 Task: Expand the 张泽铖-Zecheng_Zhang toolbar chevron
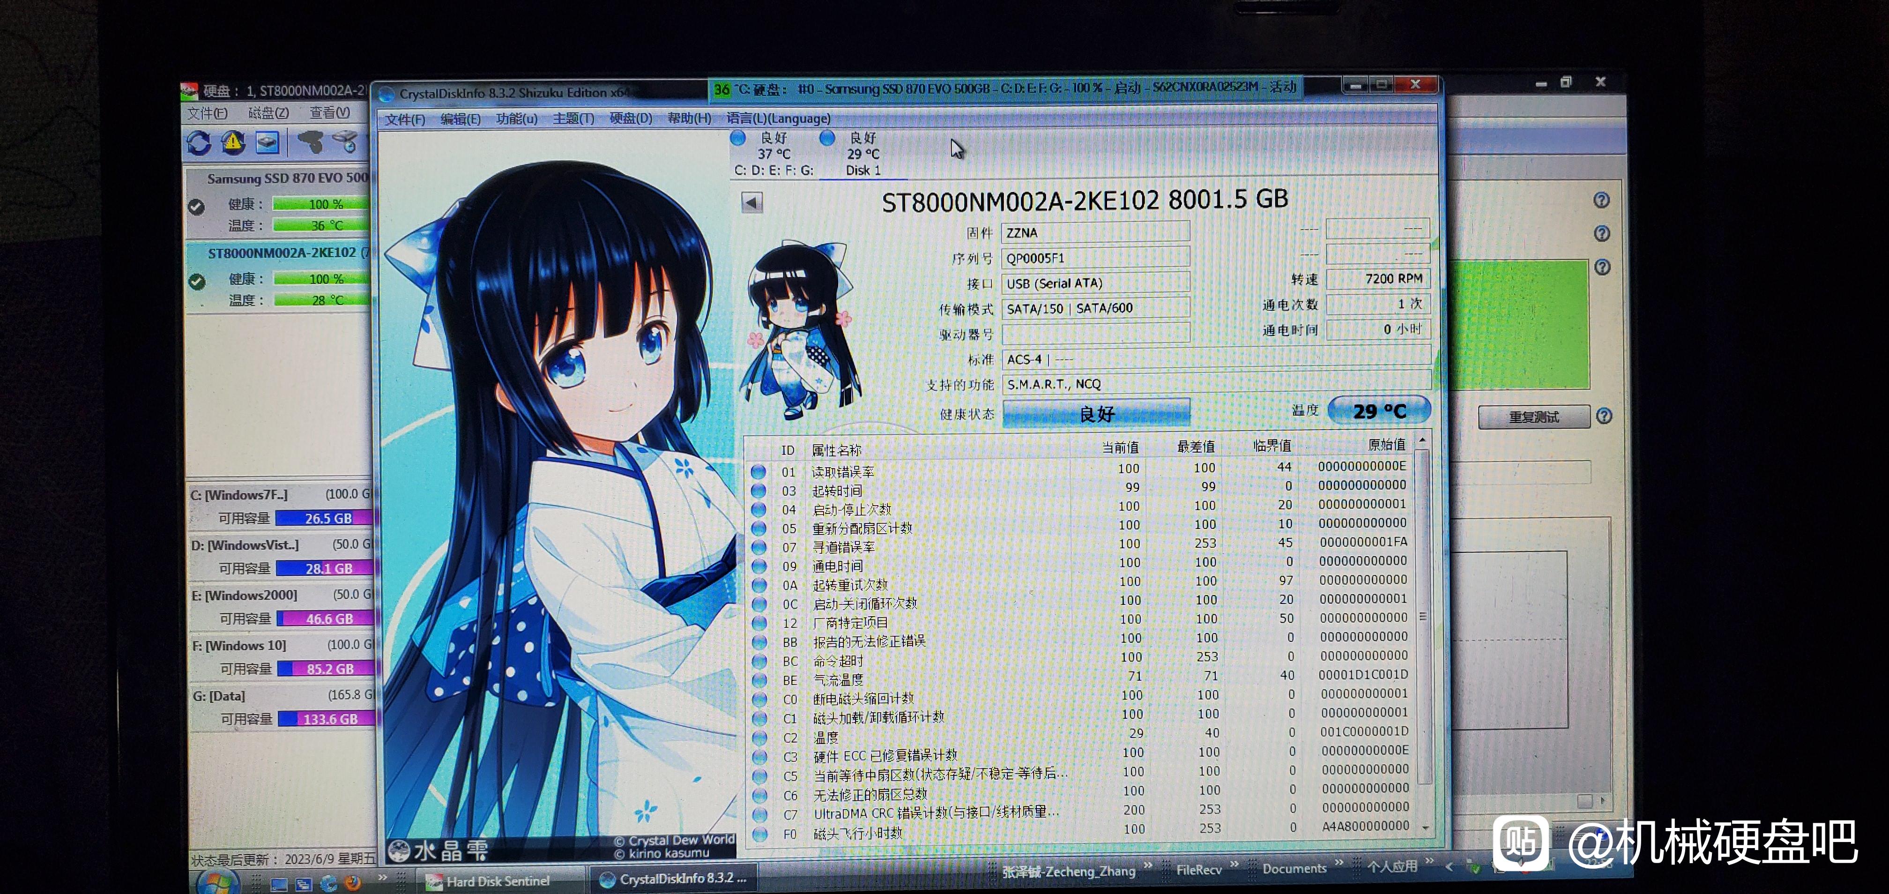point(1148,865)
